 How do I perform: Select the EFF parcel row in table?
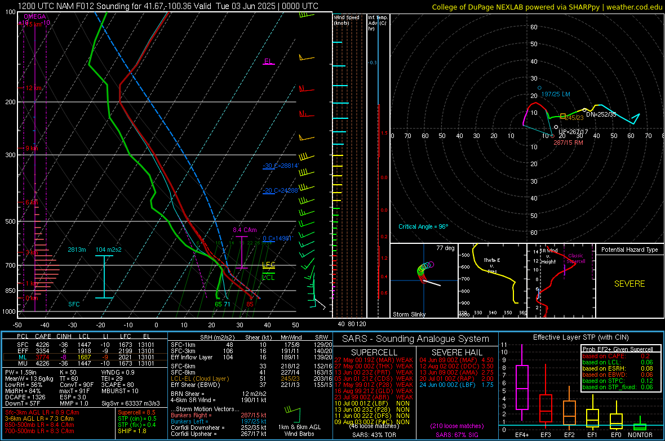point(85,351)
